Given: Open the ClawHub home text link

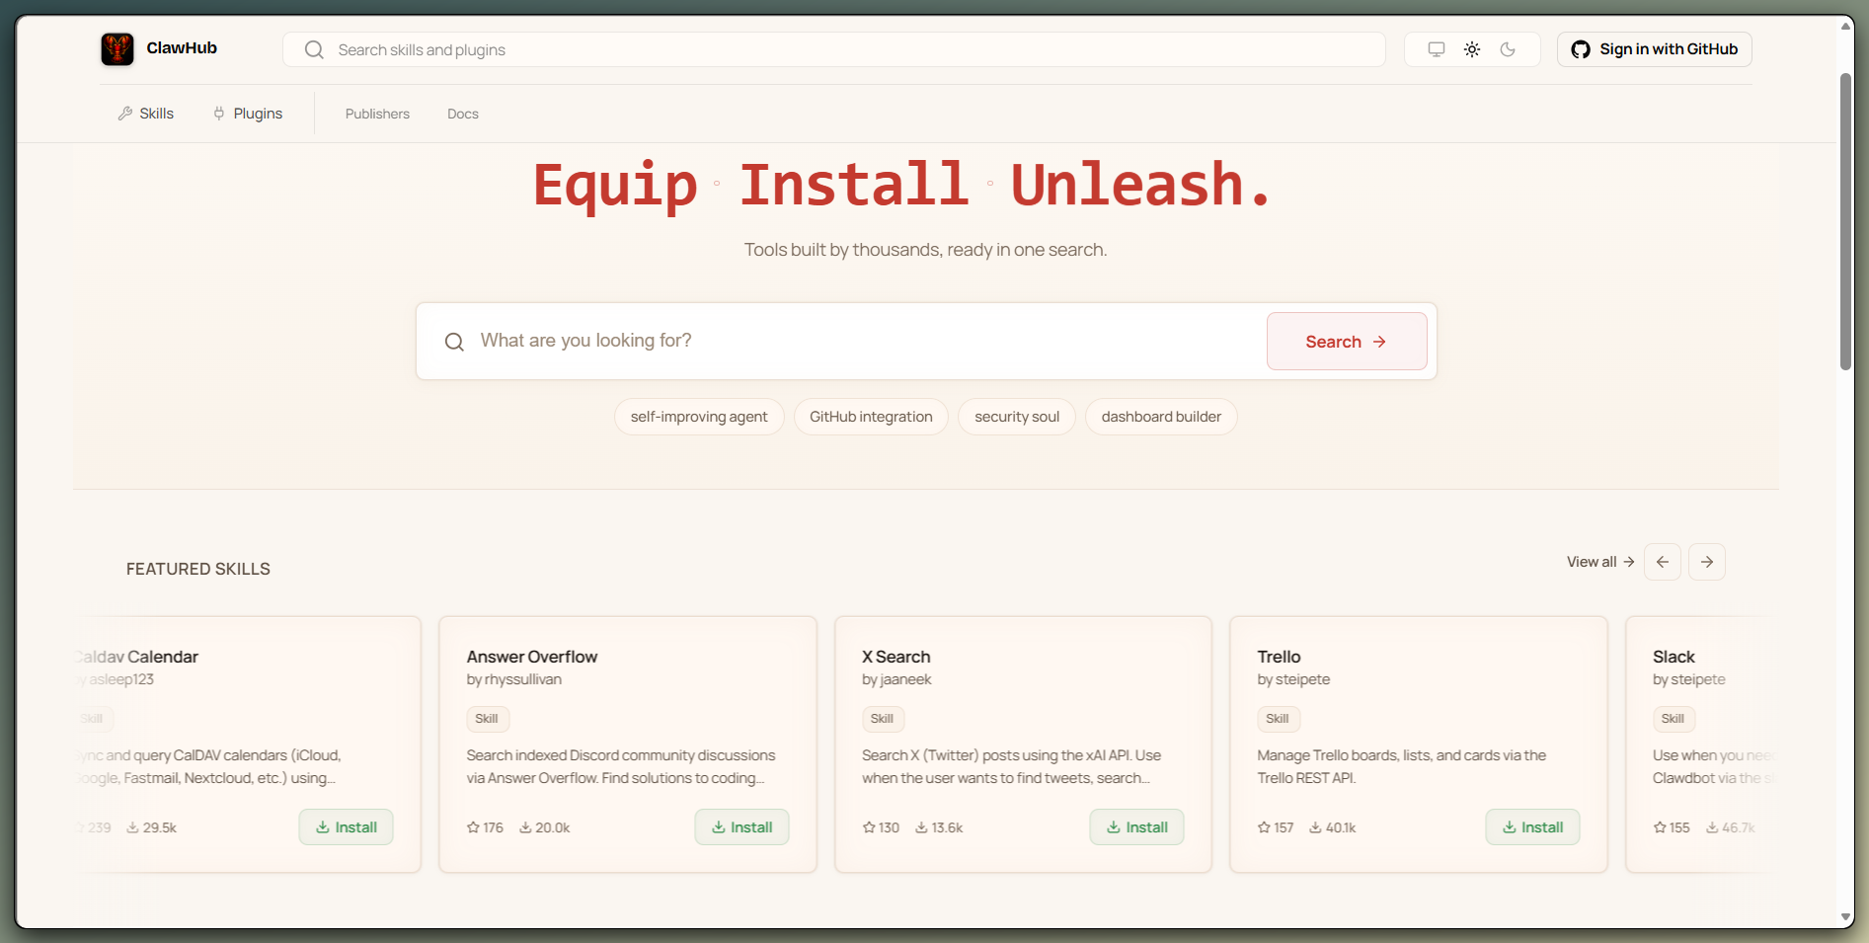Looking at the screenshot, I should coord(182,48).
